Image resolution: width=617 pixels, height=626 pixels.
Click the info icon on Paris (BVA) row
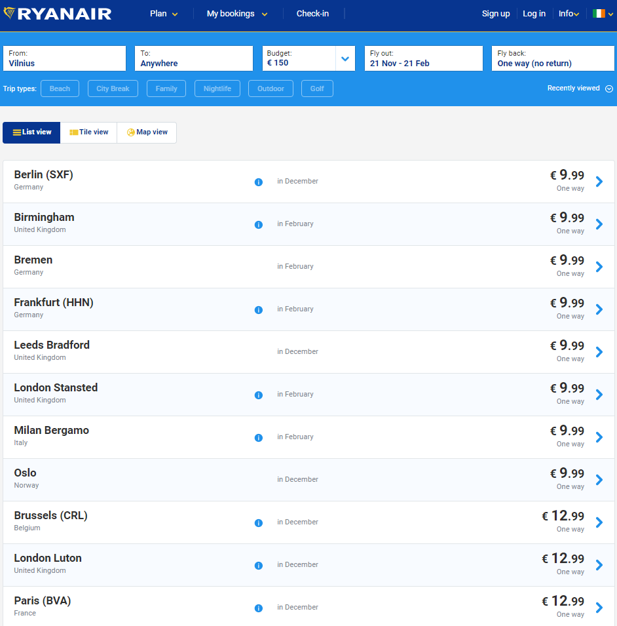point(259,608)
